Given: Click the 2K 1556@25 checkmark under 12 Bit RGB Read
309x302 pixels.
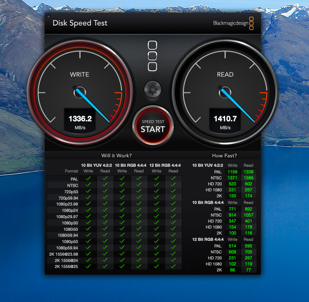Looking at the screenshot, I should point(173,267).
